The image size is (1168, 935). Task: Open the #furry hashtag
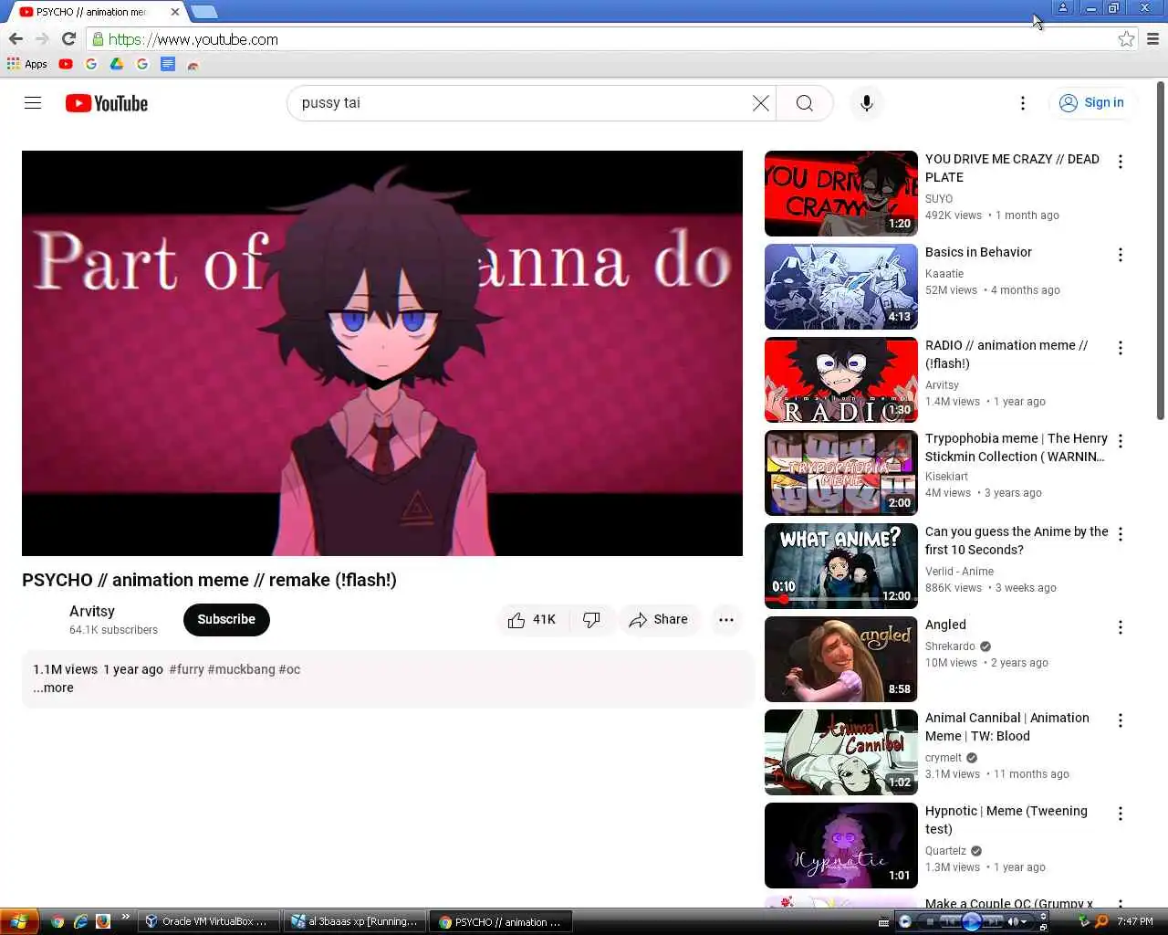[x=186, y=669]
